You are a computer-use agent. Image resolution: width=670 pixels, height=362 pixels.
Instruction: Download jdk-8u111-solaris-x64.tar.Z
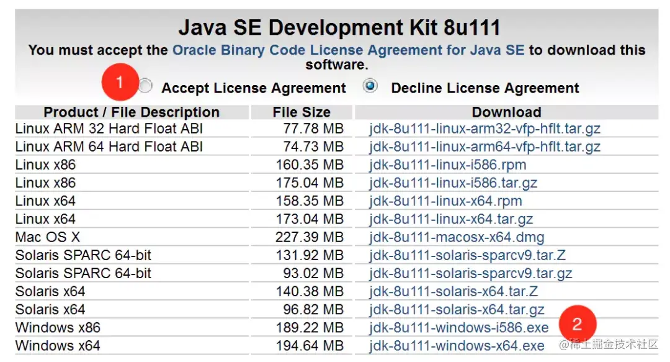[x=453, y=291]
